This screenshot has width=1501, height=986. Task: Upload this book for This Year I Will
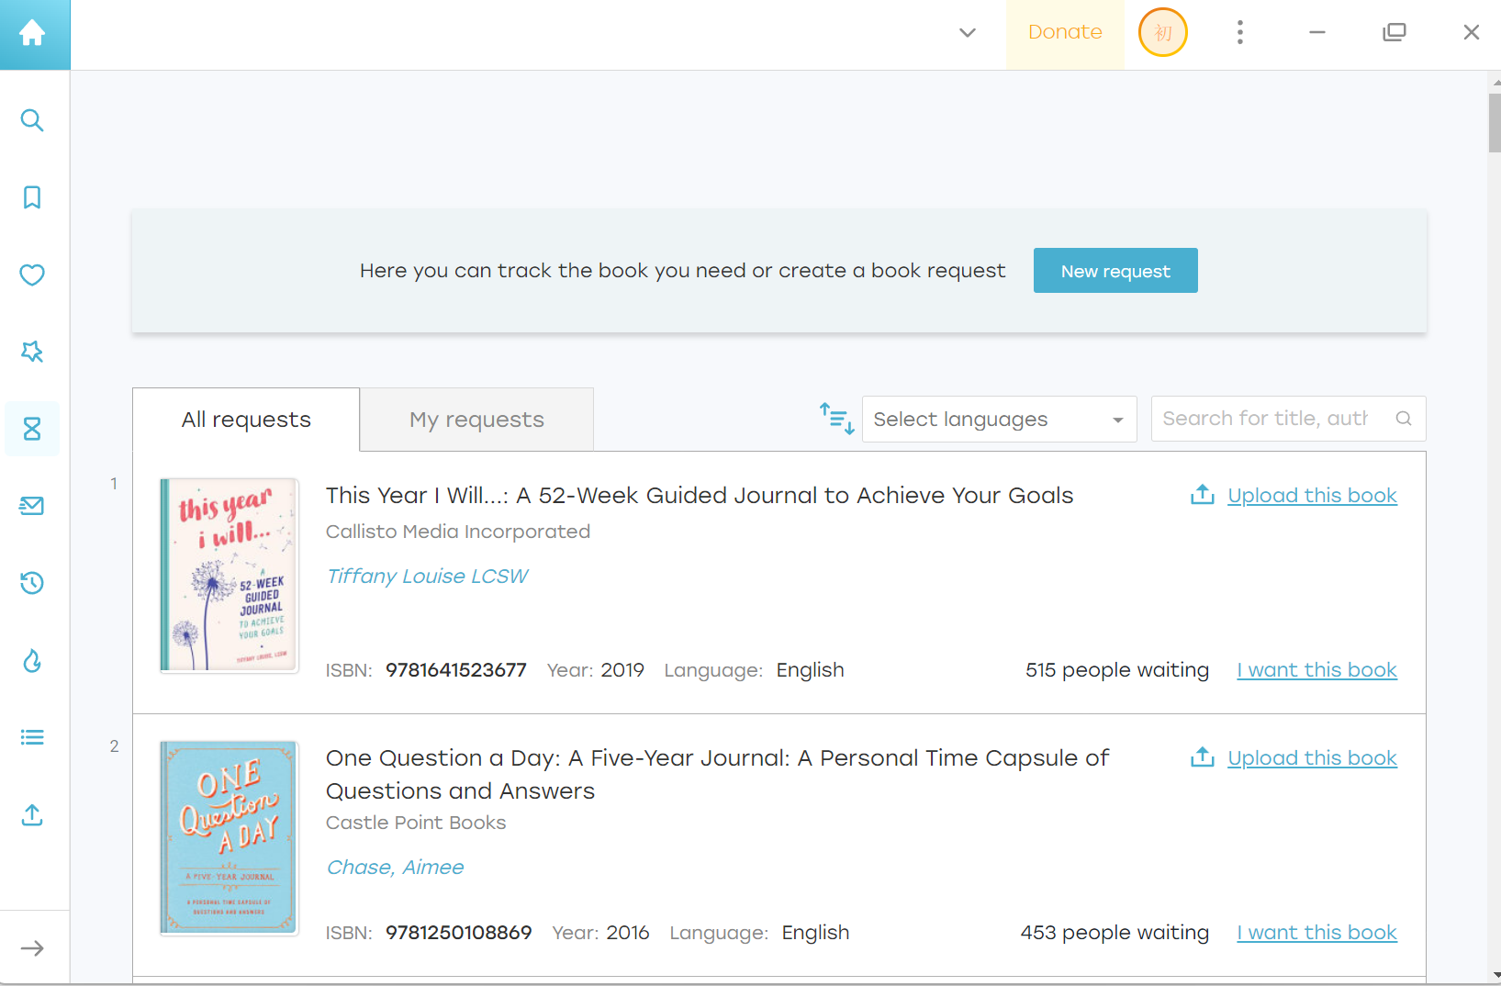tap(1313, 496)
